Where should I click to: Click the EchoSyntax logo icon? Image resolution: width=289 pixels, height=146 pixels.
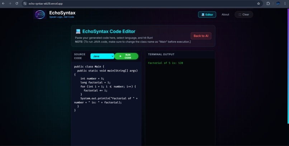(x=40, y=15)
